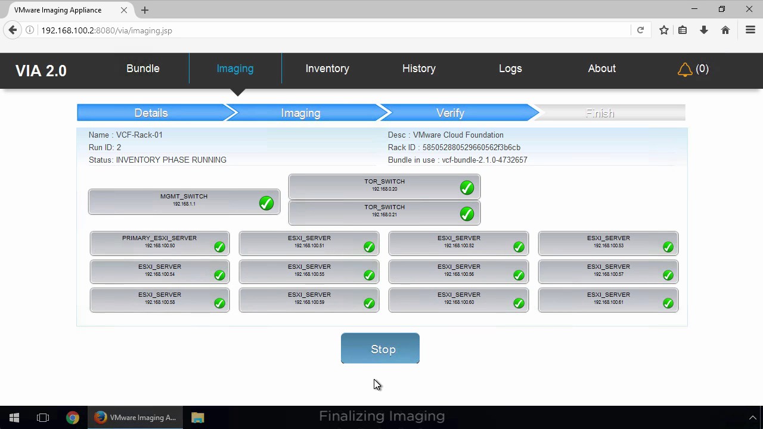Open a new browser tab
The height and width of the screenshot is (429, 763).
145,10
